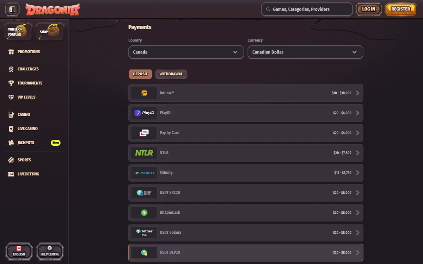The height and width of the screenshot is (264, 423).
Task: Expand the NTLR row chevron
Action: click(358, 153)
